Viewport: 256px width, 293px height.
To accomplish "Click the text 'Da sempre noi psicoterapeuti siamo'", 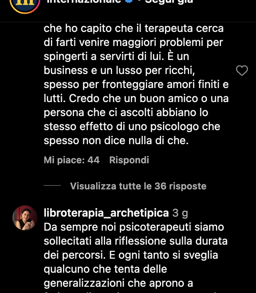I will click(134, 227).
